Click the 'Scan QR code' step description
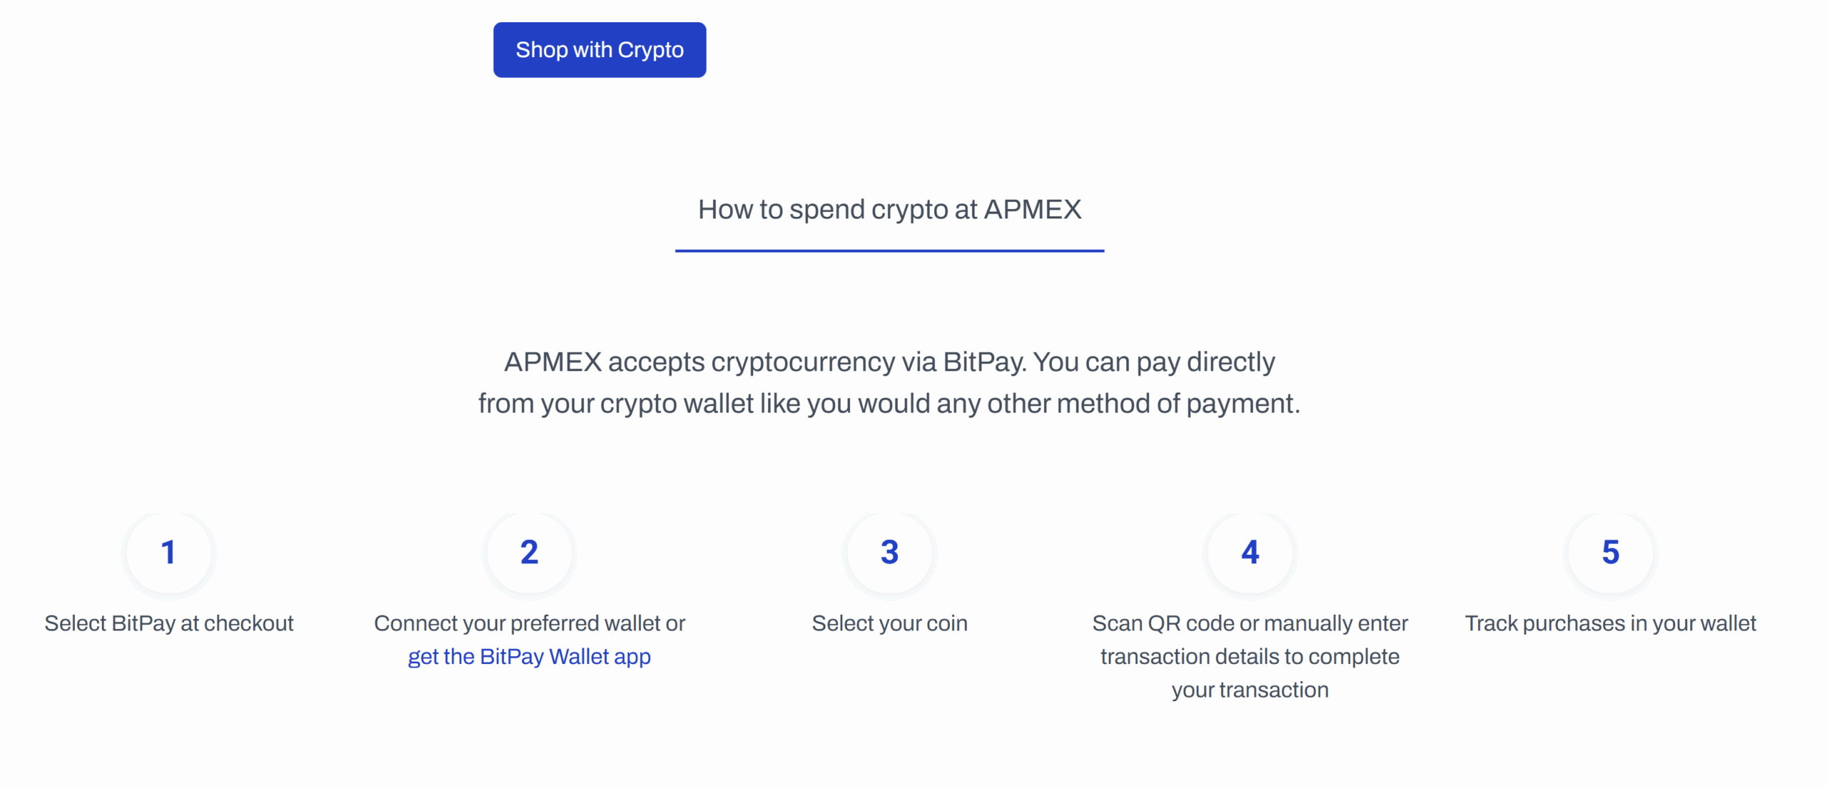 tap(1250, 656)
